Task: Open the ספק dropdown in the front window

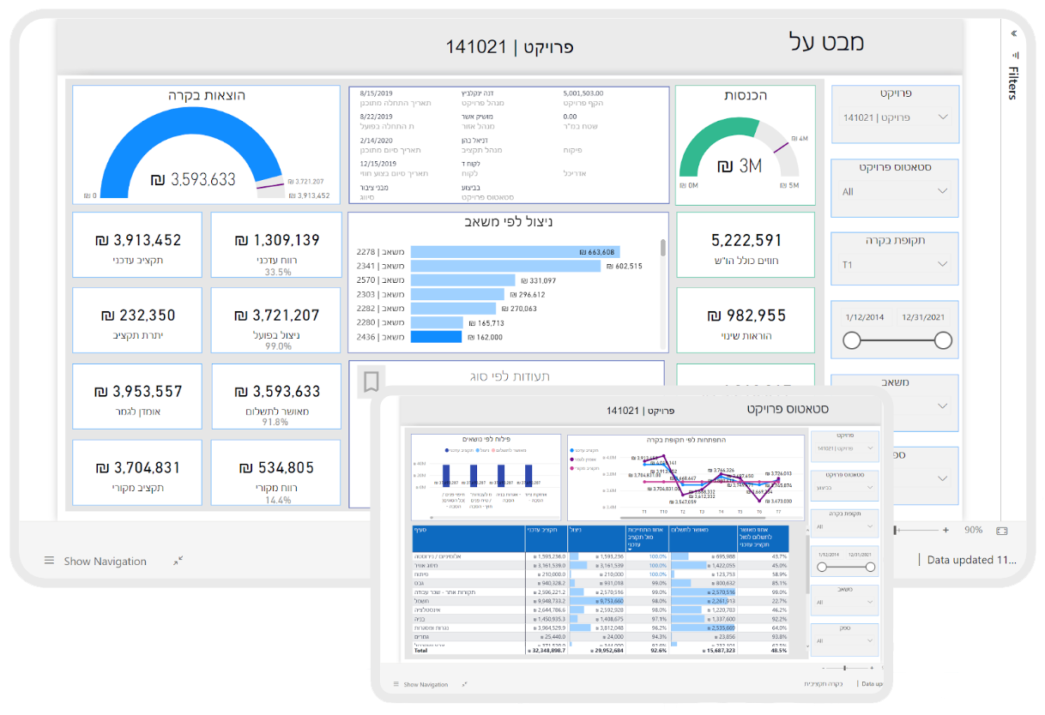Action: click(x=844, y=640)
